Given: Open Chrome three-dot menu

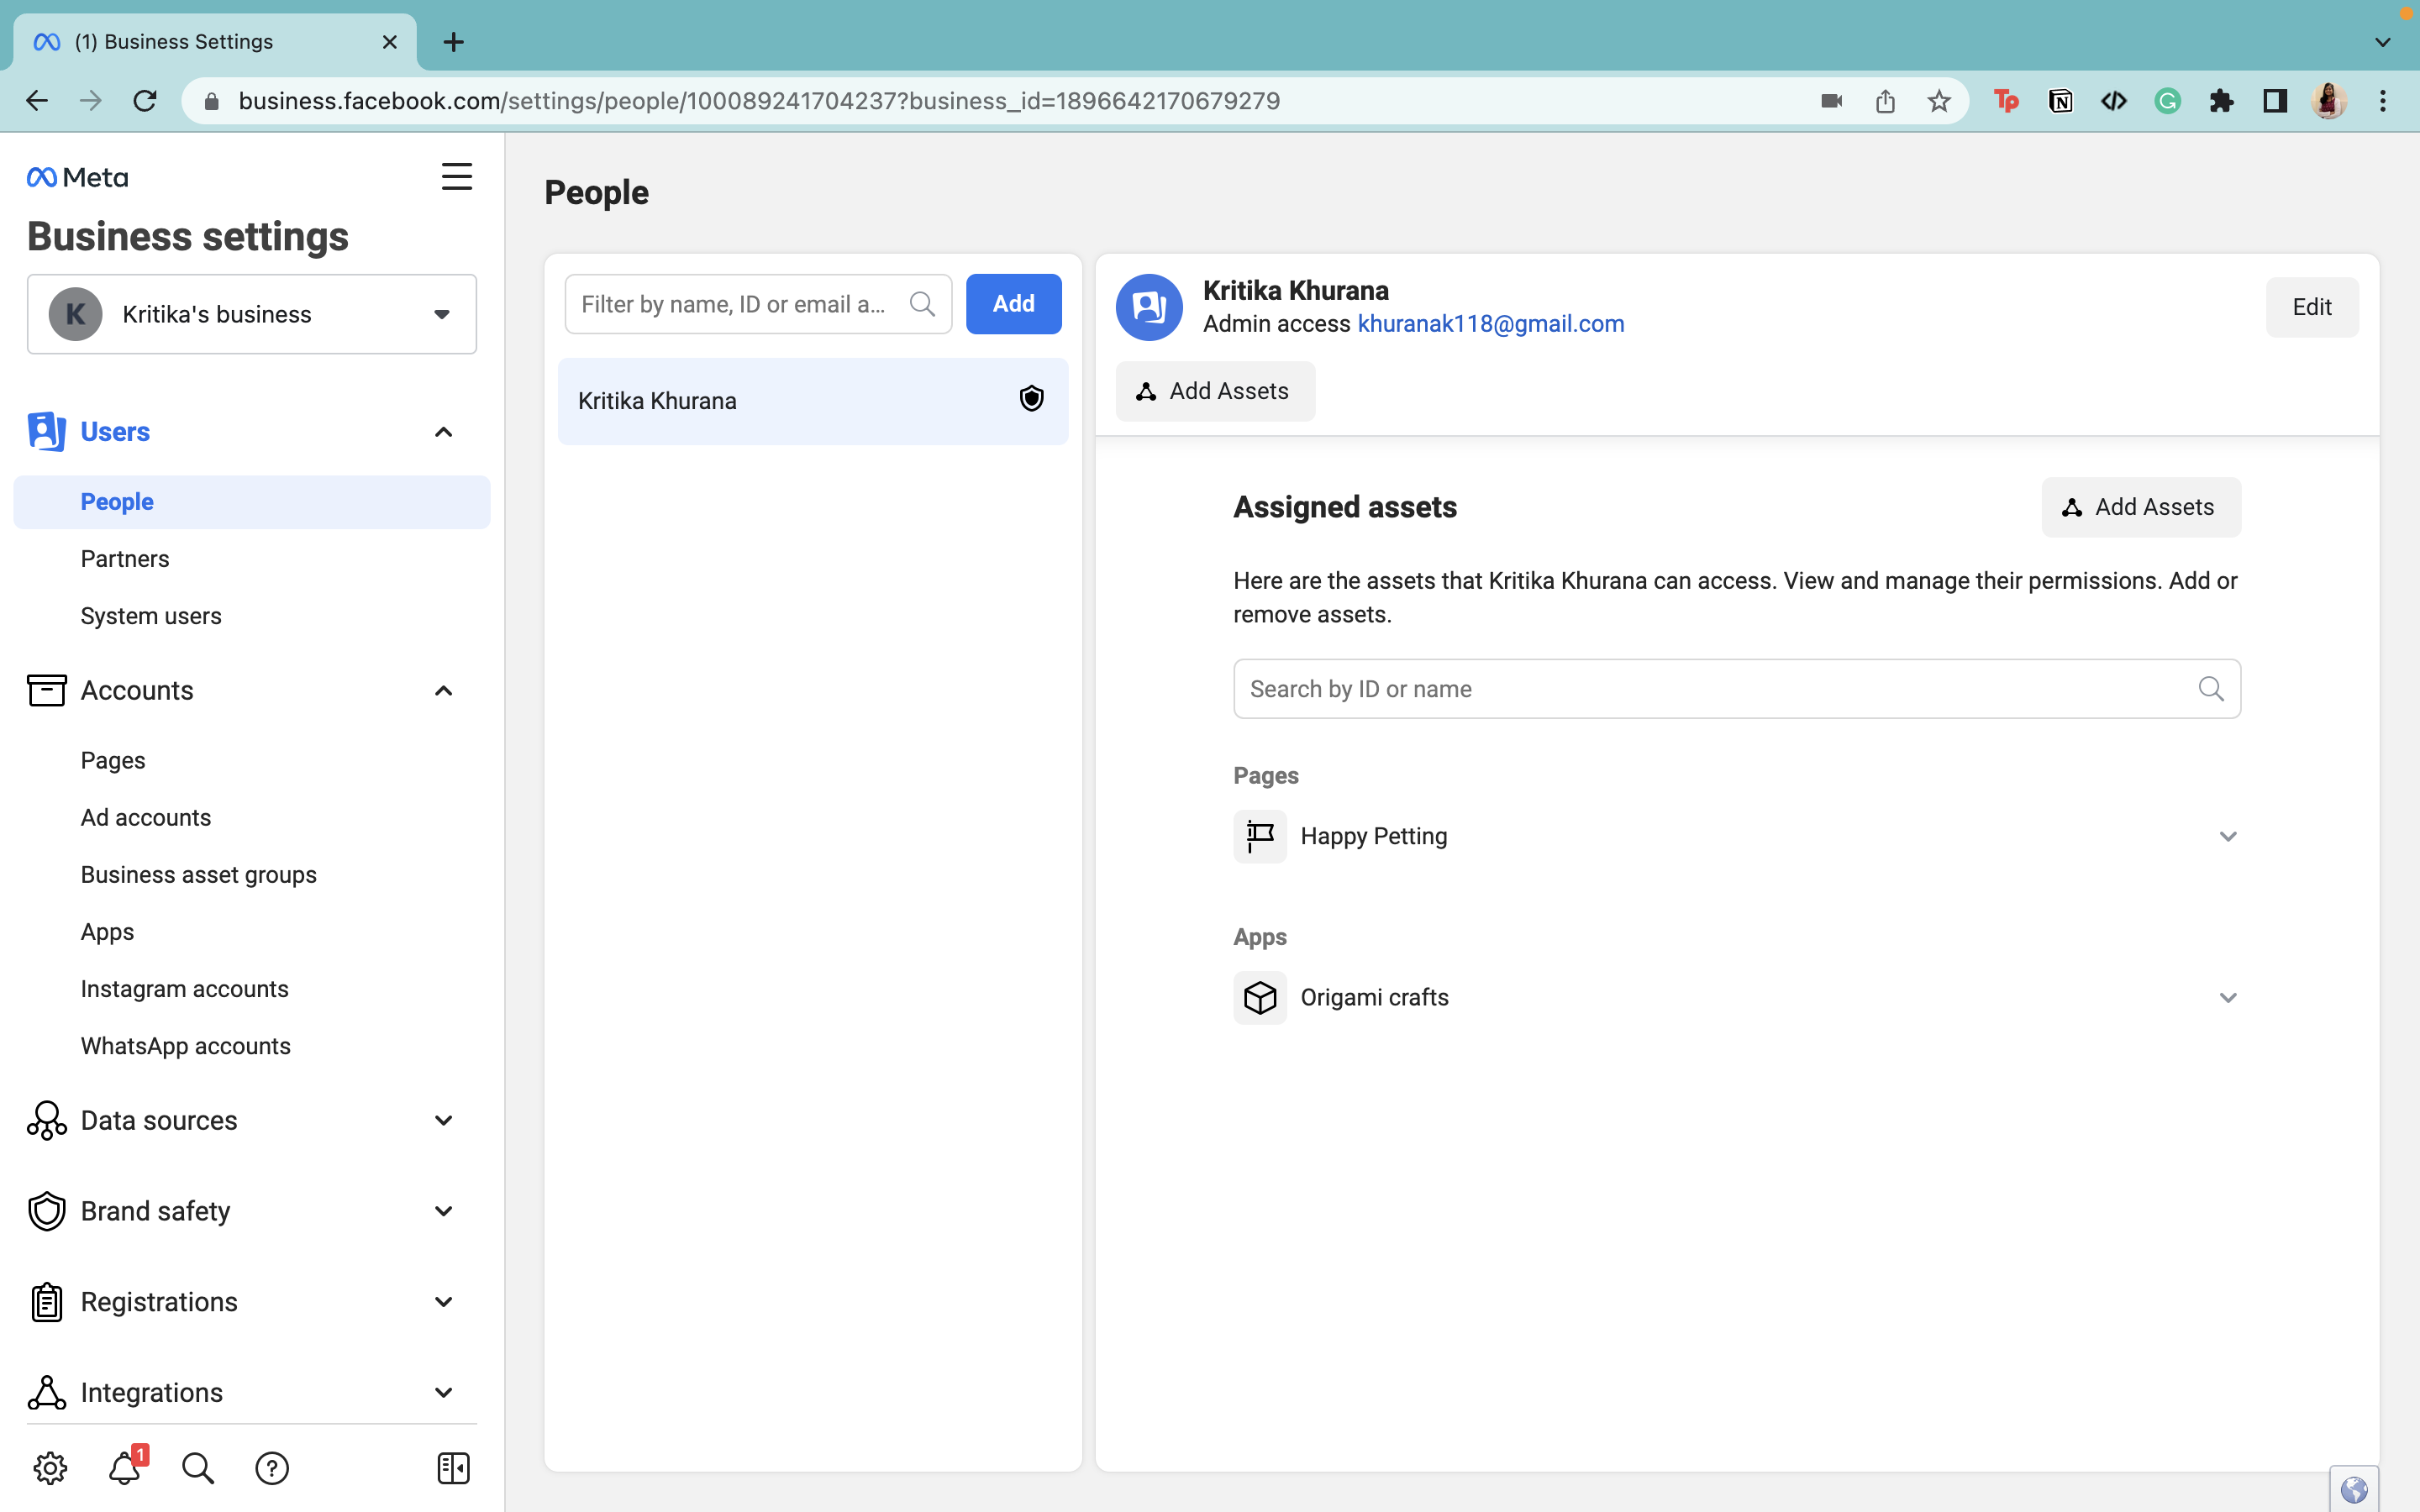Looking at the screenshot, I should click(2383, 101).
